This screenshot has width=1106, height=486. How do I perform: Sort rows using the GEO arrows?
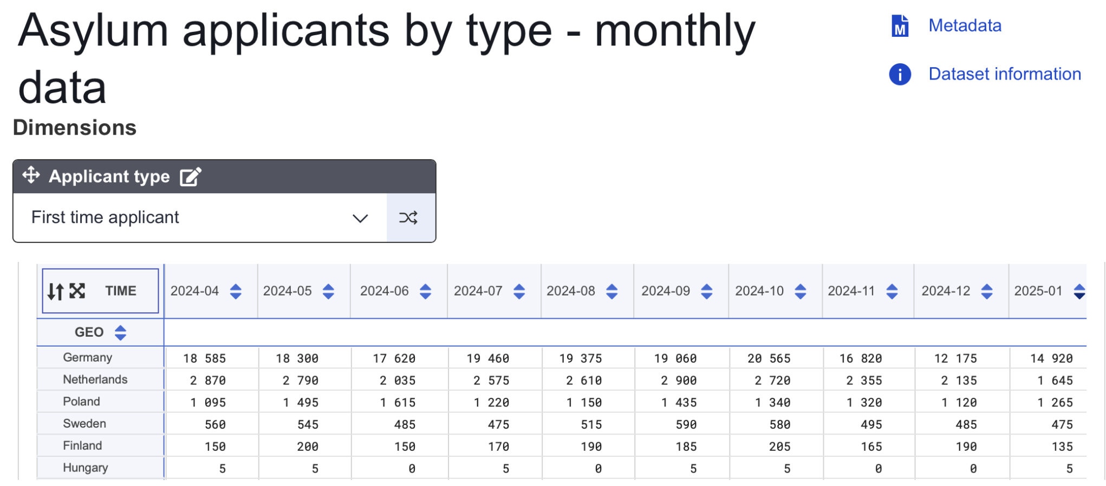pyautogui.click(x=120, y=332)
